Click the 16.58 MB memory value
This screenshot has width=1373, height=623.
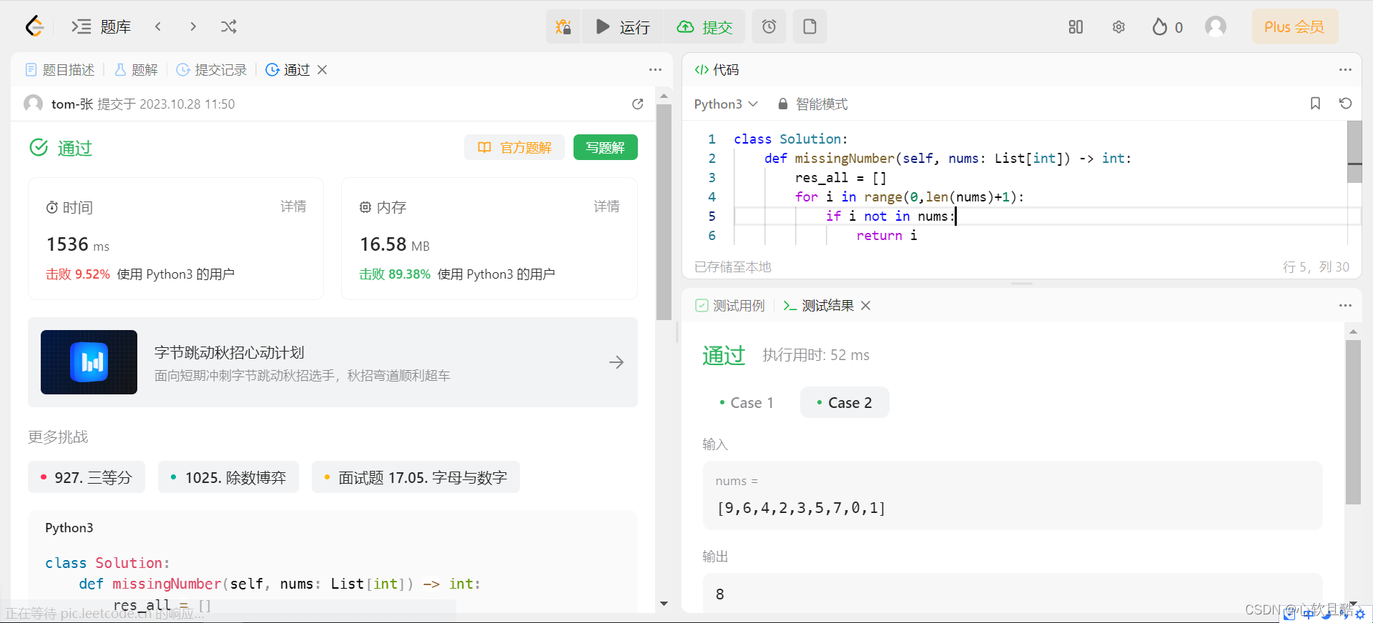point(395,244)
